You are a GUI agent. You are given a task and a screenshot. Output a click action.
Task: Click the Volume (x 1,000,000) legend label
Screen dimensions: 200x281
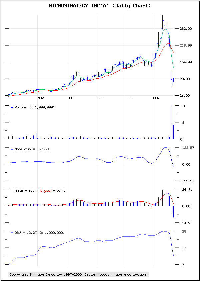coord(34,107)
